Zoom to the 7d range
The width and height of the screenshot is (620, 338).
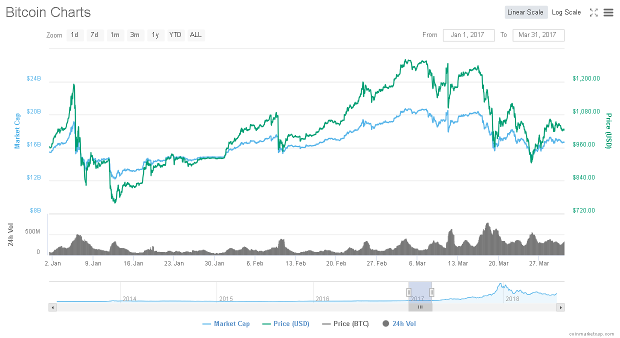[x=95, y=35]
